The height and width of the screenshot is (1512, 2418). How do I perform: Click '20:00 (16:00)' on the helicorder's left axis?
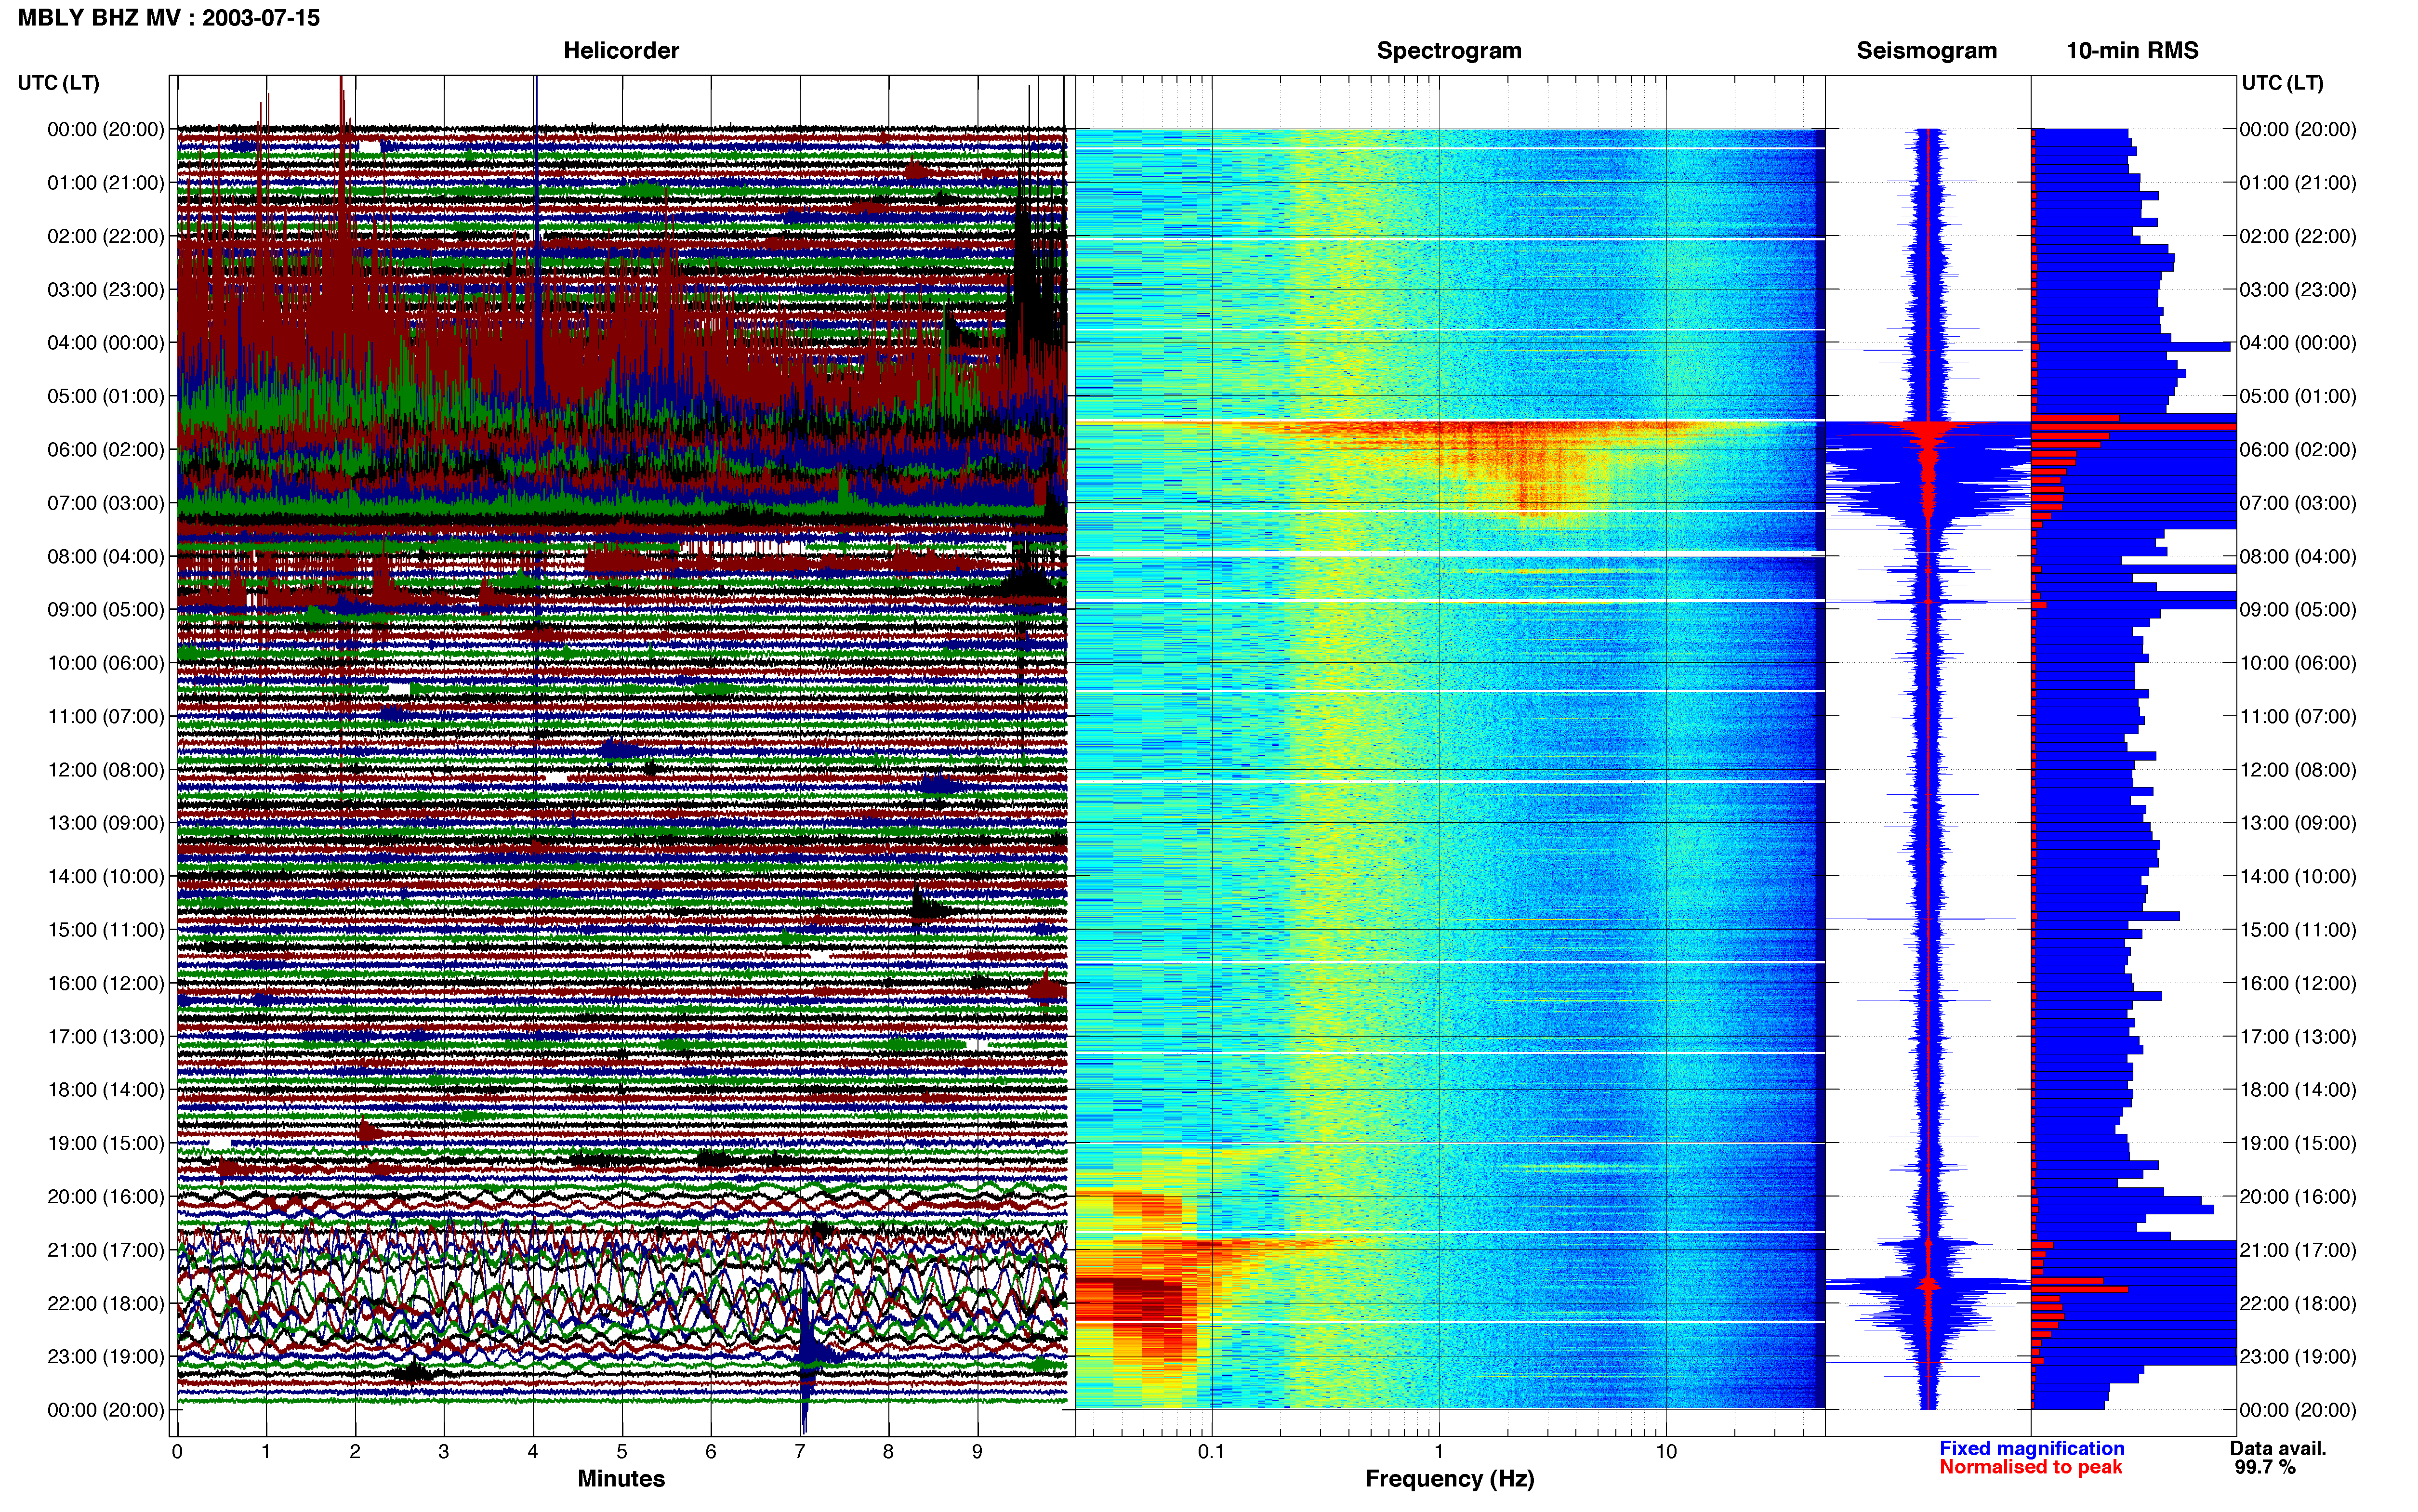tap(106, 1197)
